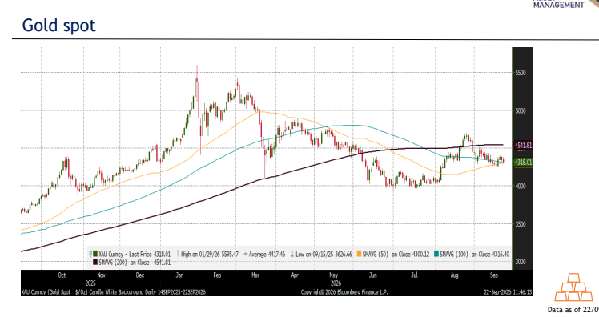
Task: Click the teal SMAVG (100) legend swatch
Action: point(436,254)
